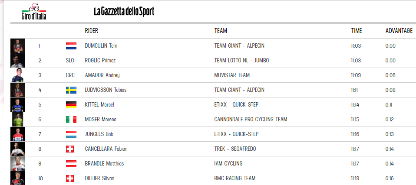Click the Swiss flag beside Cancellara
The image size is (416, 185).
[x=70, y=149]
